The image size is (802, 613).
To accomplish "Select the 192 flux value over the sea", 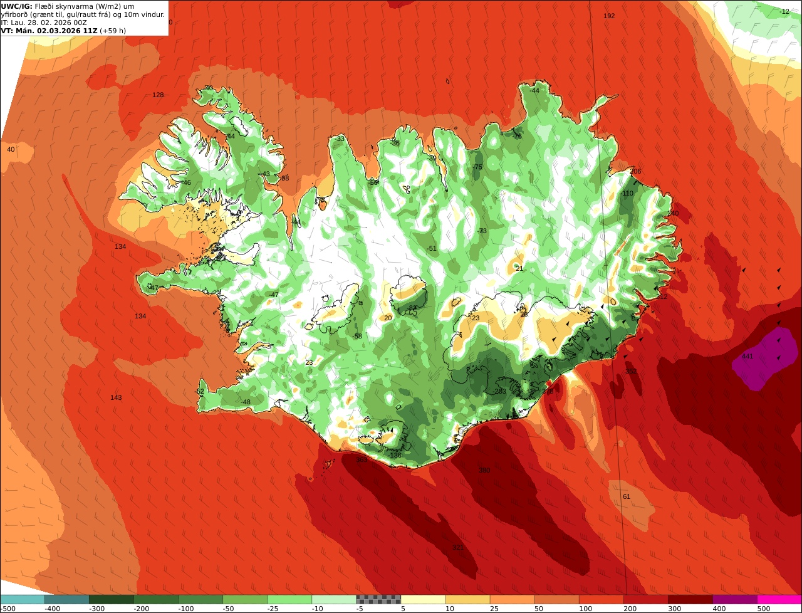I will click(609, 16).
